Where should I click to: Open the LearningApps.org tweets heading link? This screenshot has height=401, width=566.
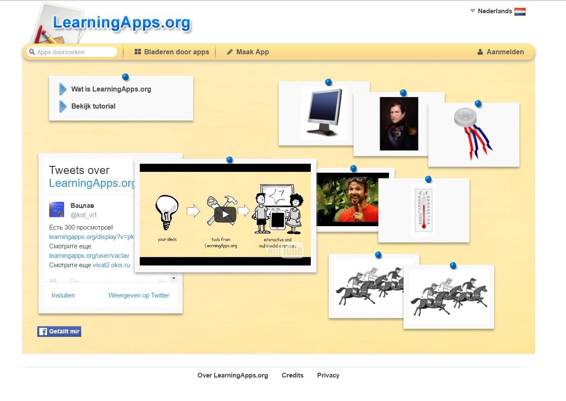point(92,183)
